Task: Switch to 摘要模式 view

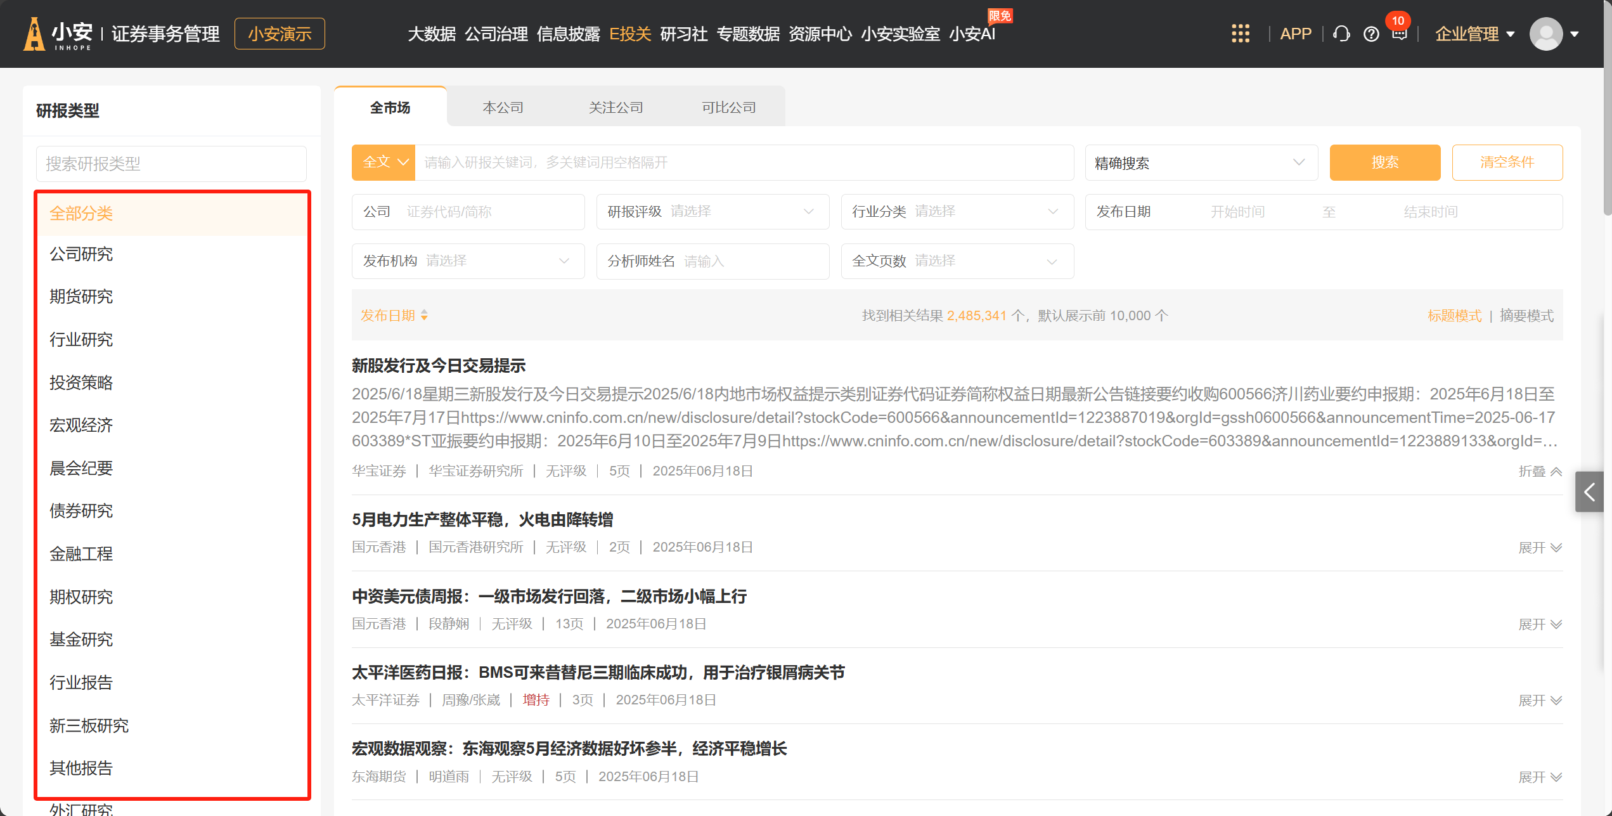Action: (x=1526, y=316)
